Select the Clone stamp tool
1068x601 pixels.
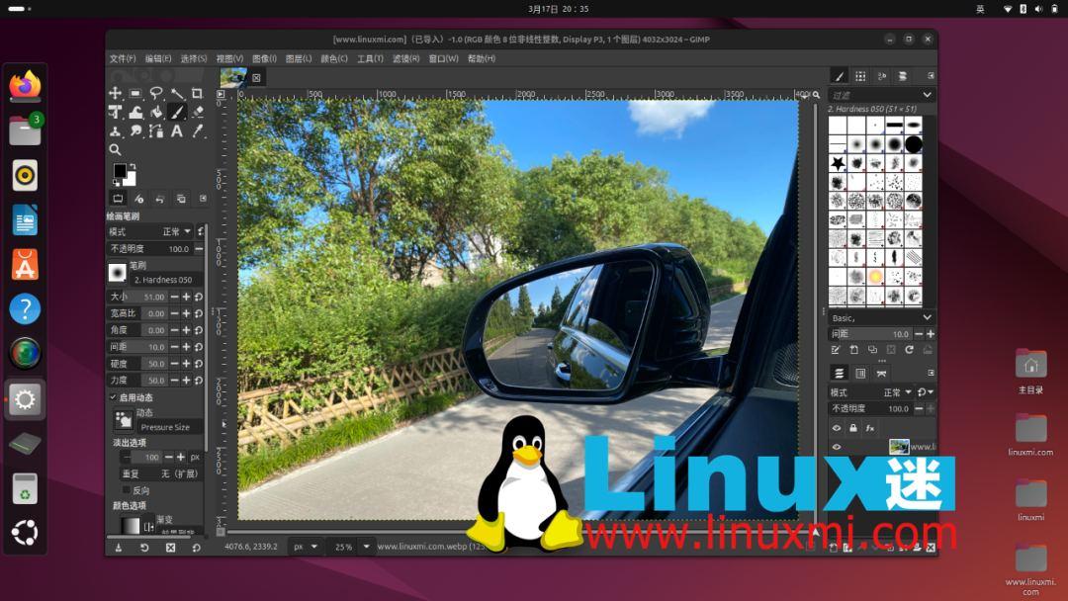(x=115, y=131)
